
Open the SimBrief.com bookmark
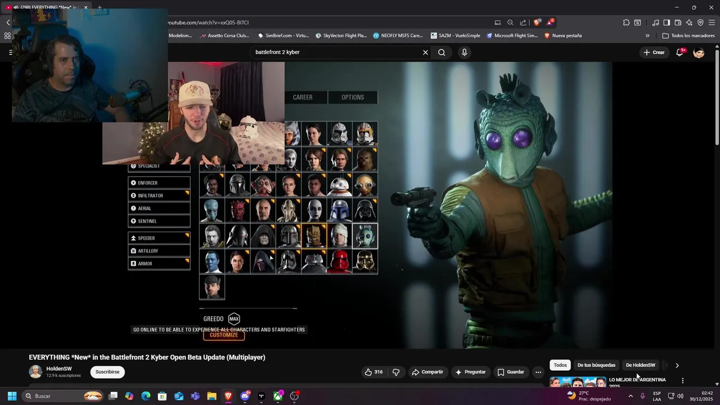[x=283, y=35]
